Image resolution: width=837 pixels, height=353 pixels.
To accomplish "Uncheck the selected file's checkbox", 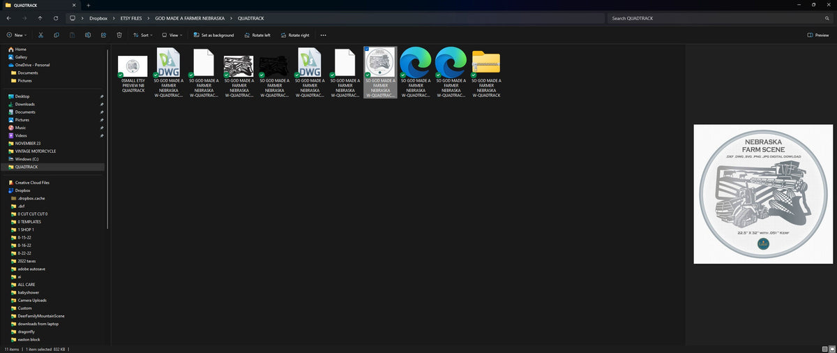I will 367,50.
